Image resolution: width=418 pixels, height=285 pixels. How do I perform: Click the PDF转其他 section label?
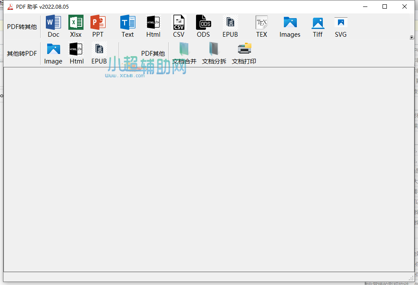(x=22, y=27)
